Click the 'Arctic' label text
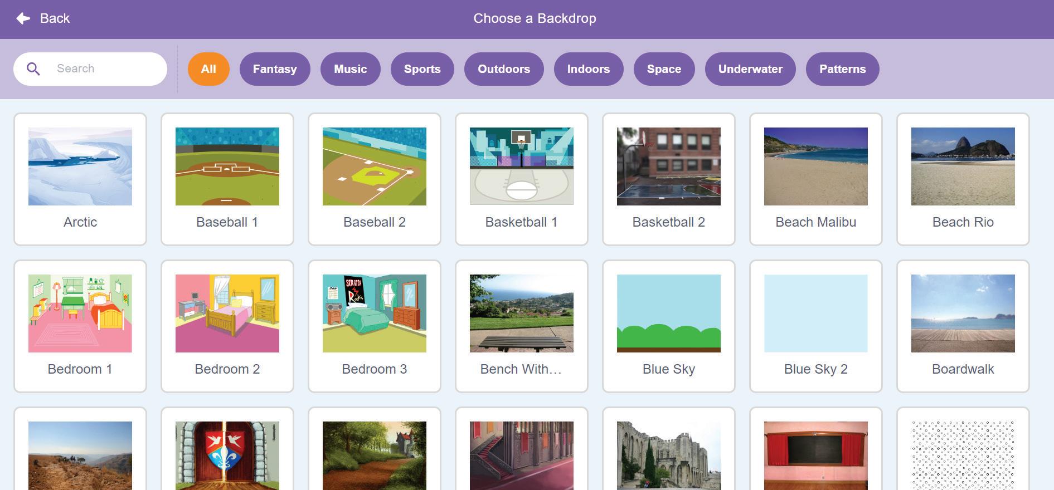Image resolution: width=1054 pixels, height=490 pixels. 80,222
